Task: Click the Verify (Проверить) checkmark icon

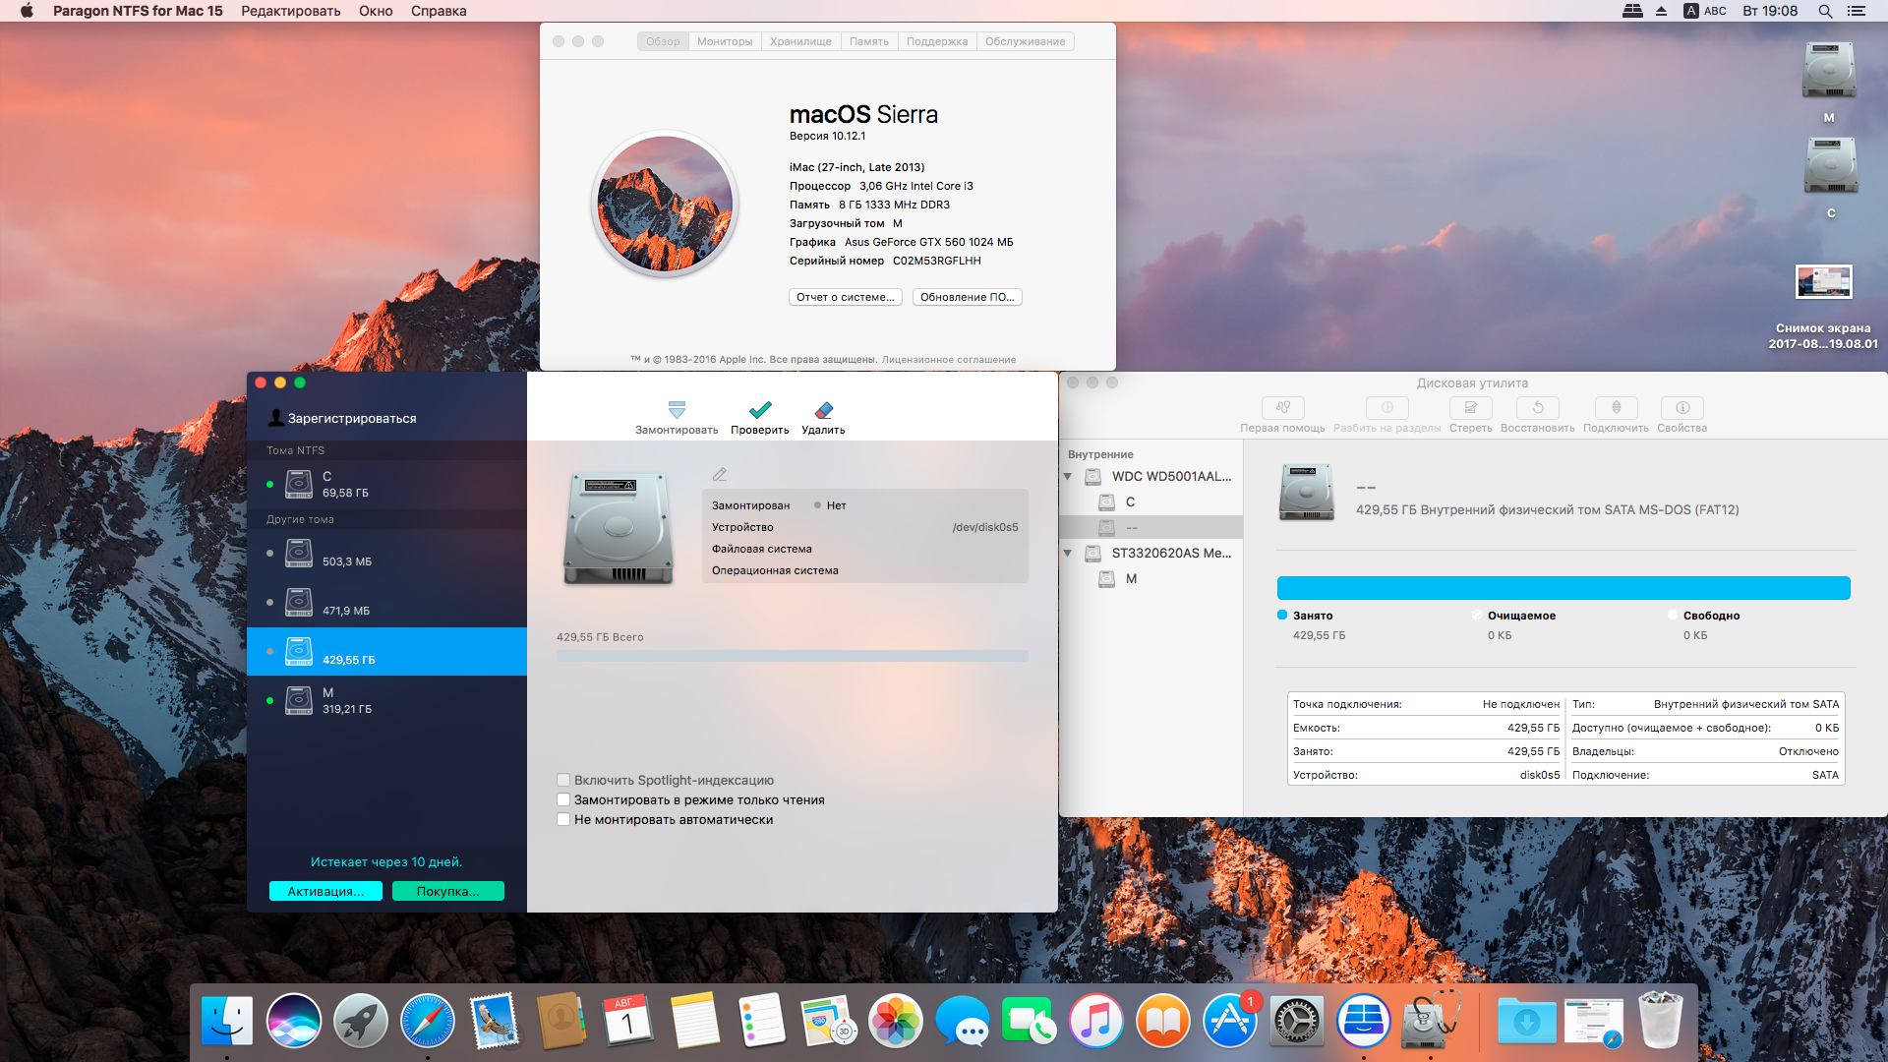Action: (x=759, y=410)
